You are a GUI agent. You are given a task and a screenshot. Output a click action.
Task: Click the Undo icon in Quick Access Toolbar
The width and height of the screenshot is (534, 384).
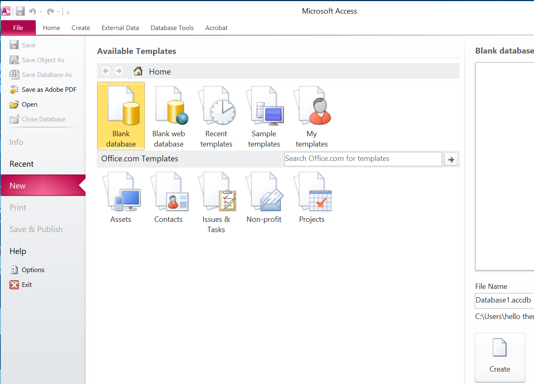pos(33,12)
